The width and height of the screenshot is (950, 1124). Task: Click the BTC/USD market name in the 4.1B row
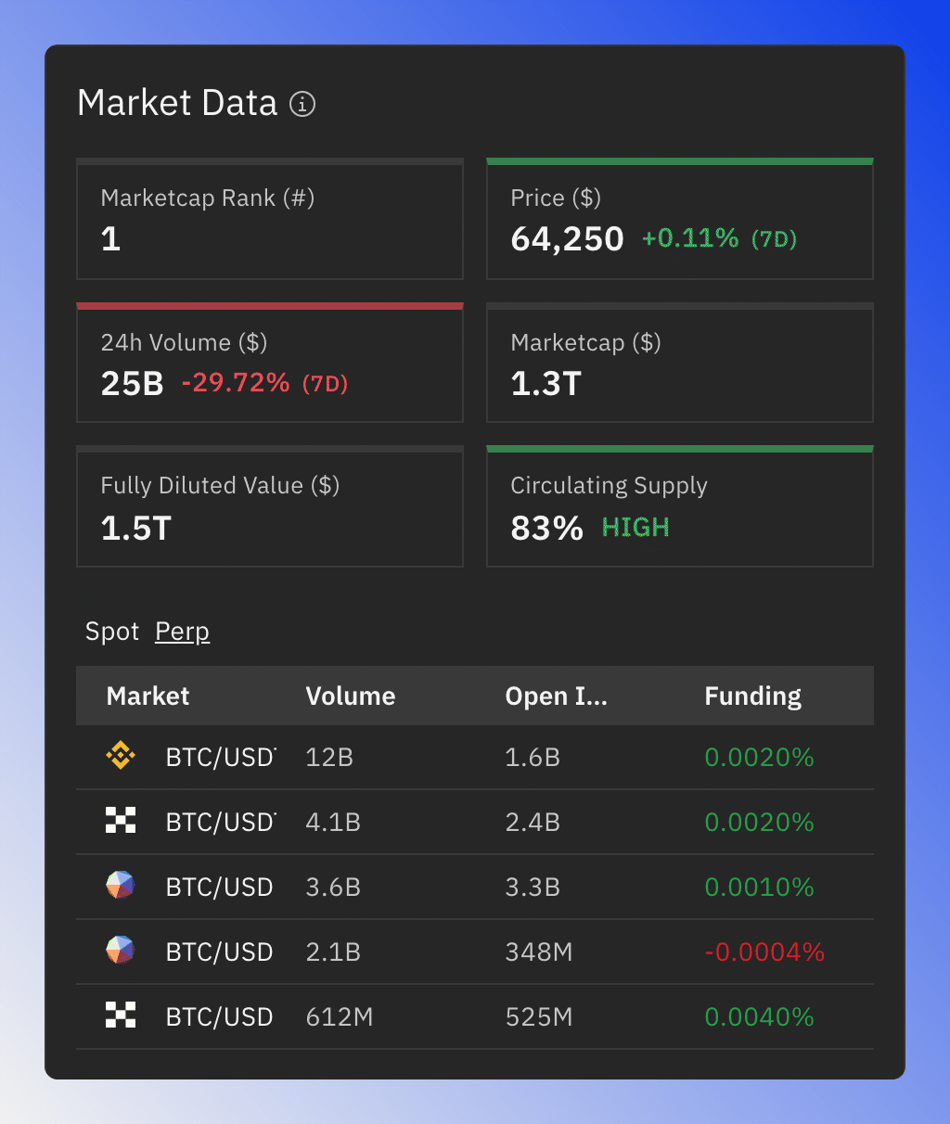[x=221, y=823]
